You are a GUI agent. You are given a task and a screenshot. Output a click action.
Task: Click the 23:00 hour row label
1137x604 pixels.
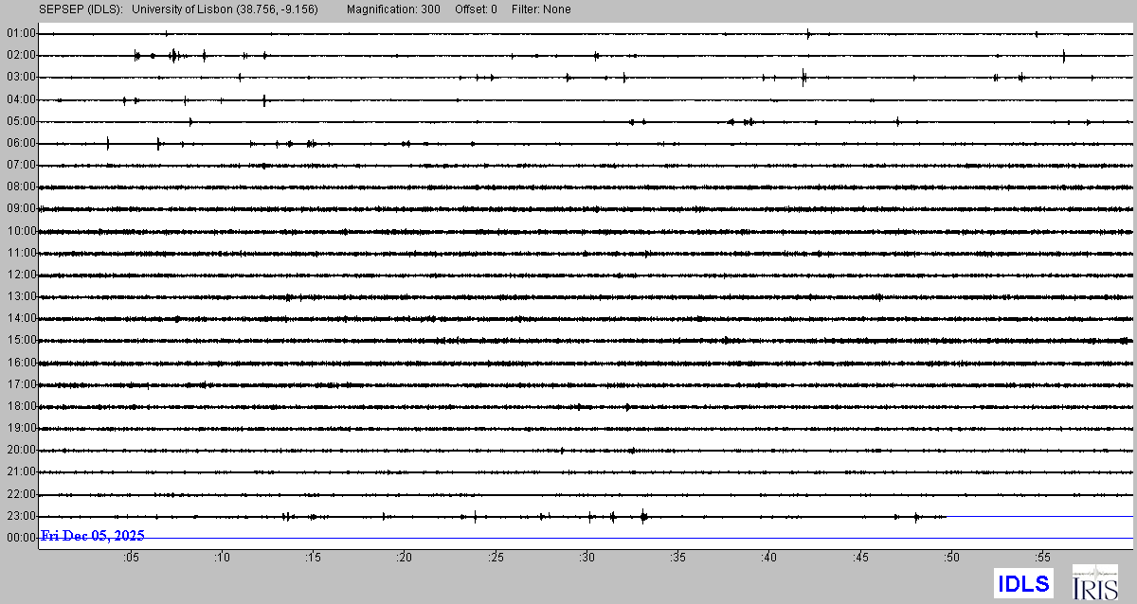pyautogui.click(x=21, y=516)
